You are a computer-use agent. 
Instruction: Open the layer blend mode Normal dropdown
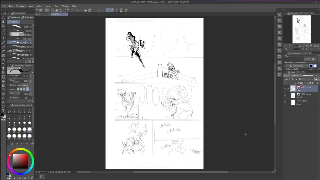pyautogui.click(x=296, y=76)
